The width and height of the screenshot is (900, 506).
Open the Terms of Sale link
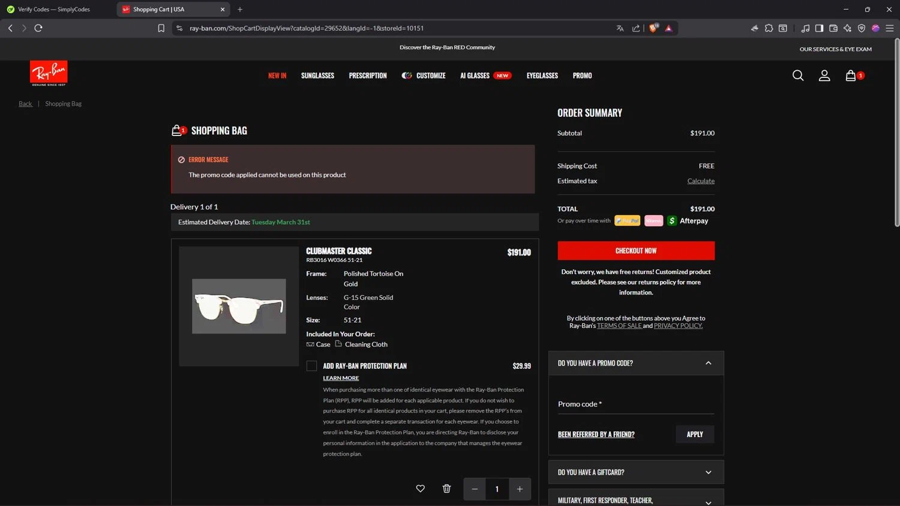(619, 326)
